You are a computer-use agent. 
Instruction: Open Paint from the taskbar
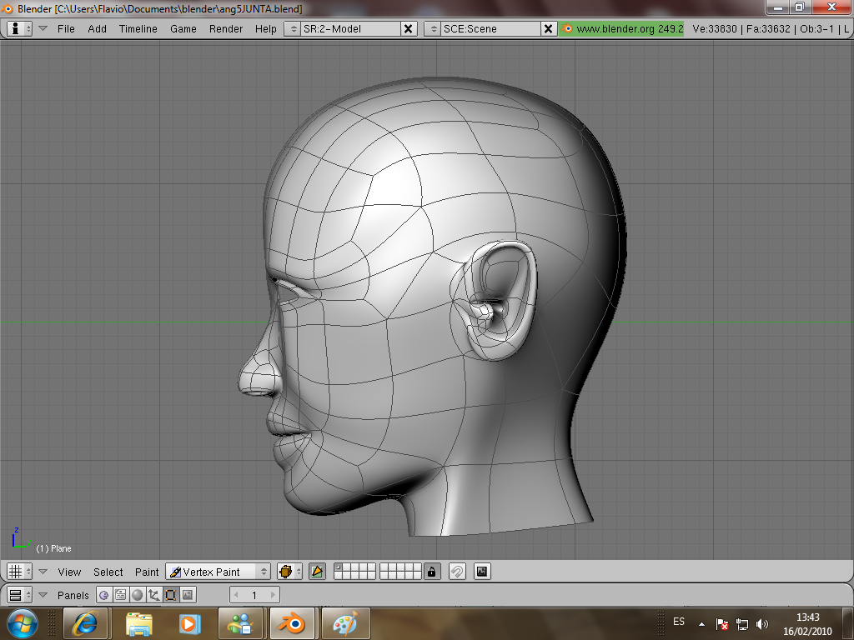coord(346,623)
